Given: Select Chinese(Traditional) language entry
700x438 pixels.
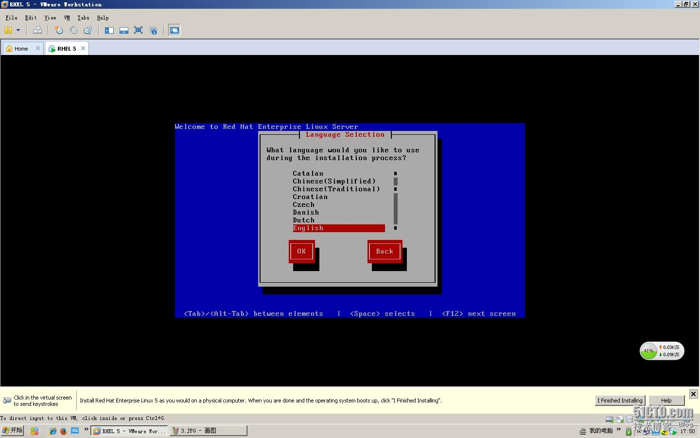Looking at the screenshot, I should pos(339,189).
